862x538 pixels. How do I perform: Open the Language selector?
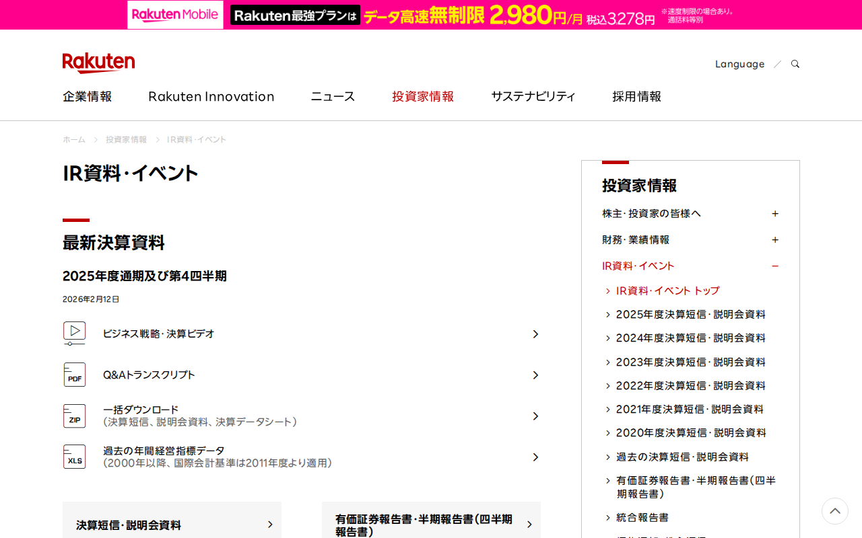739,64
